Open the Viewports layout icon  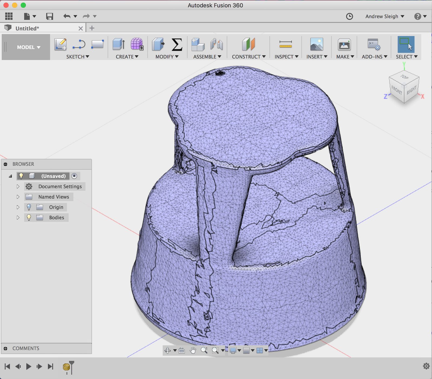pyautogui.click(x=259, y=350)
